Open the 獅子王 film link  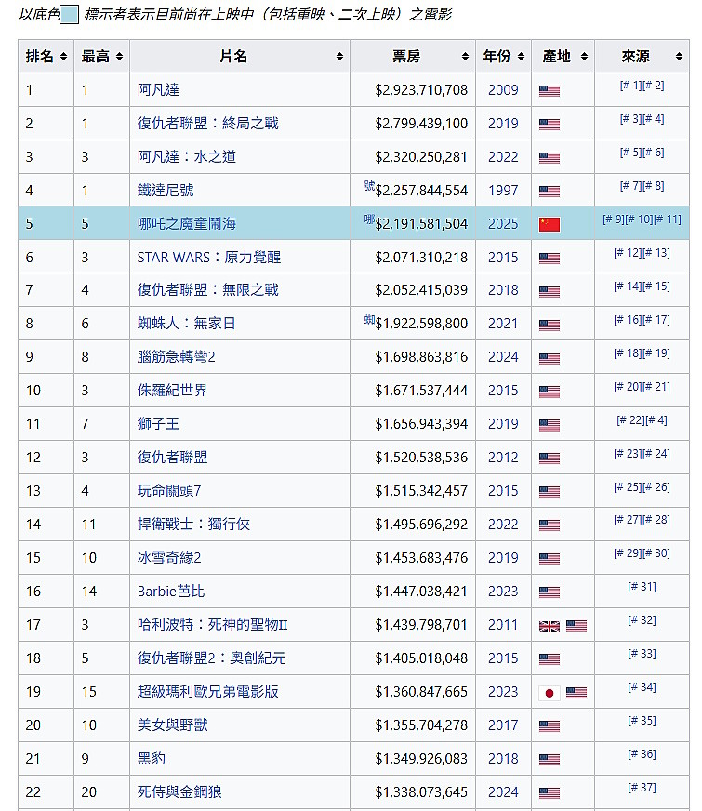(158, 423)
